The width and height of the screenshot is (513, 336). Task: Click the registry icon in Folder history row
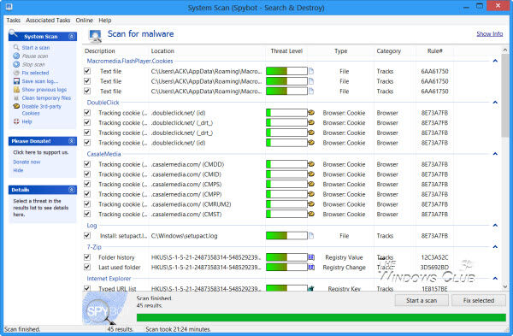click(311, 257)
